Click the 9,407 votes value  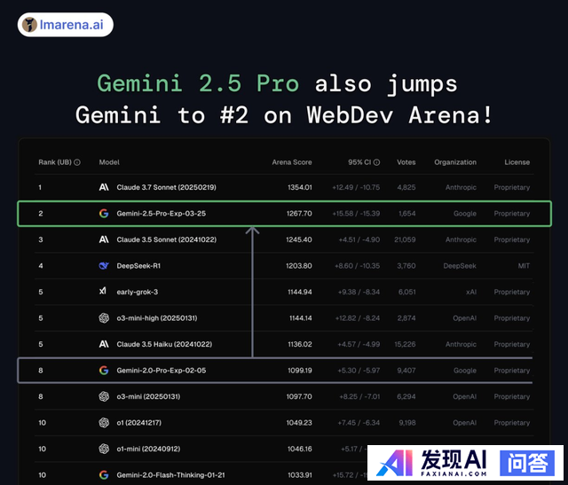(406, 371)
